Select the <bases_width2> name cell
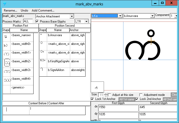Viewport: 179px width, 123px height. (x=22, y=63)
